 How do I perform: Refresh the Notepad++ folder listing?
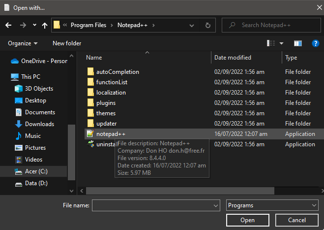pos(208,25)
